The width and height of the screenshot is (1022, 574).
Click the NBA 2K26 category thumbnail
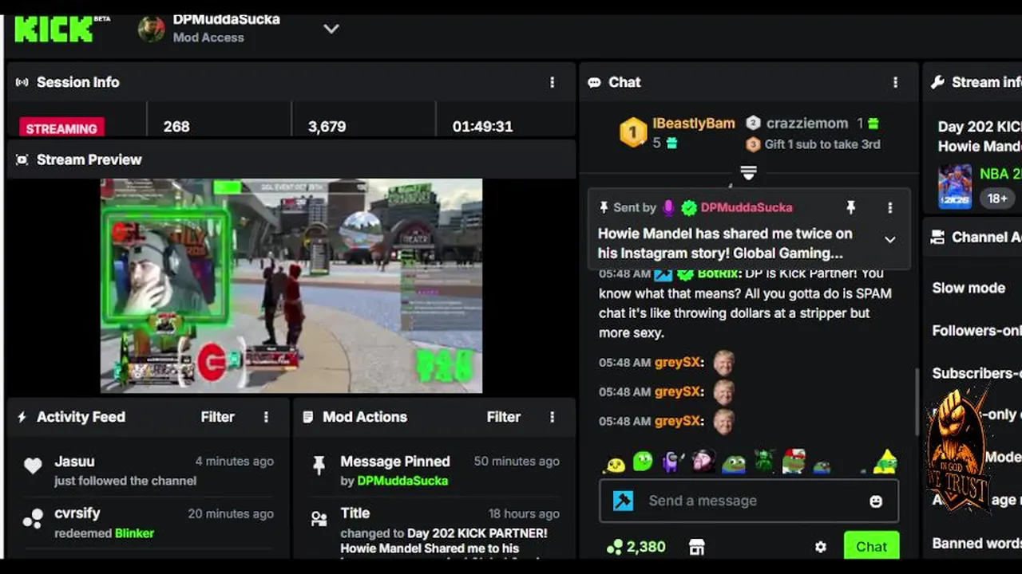point(955,186)
